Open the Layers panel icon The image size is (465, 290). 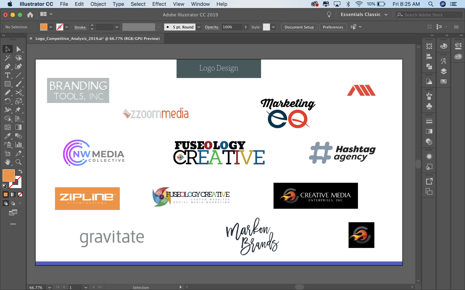point(444,71)
